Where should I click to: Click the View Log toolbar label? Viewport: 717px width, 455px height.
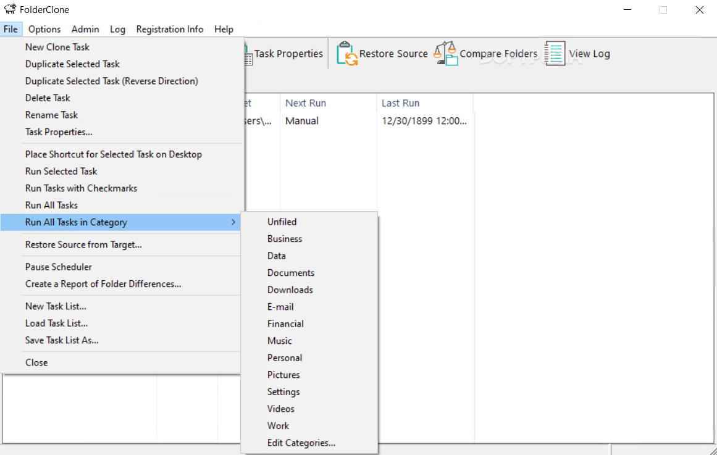pyautogui.click(x=589, y=54)
